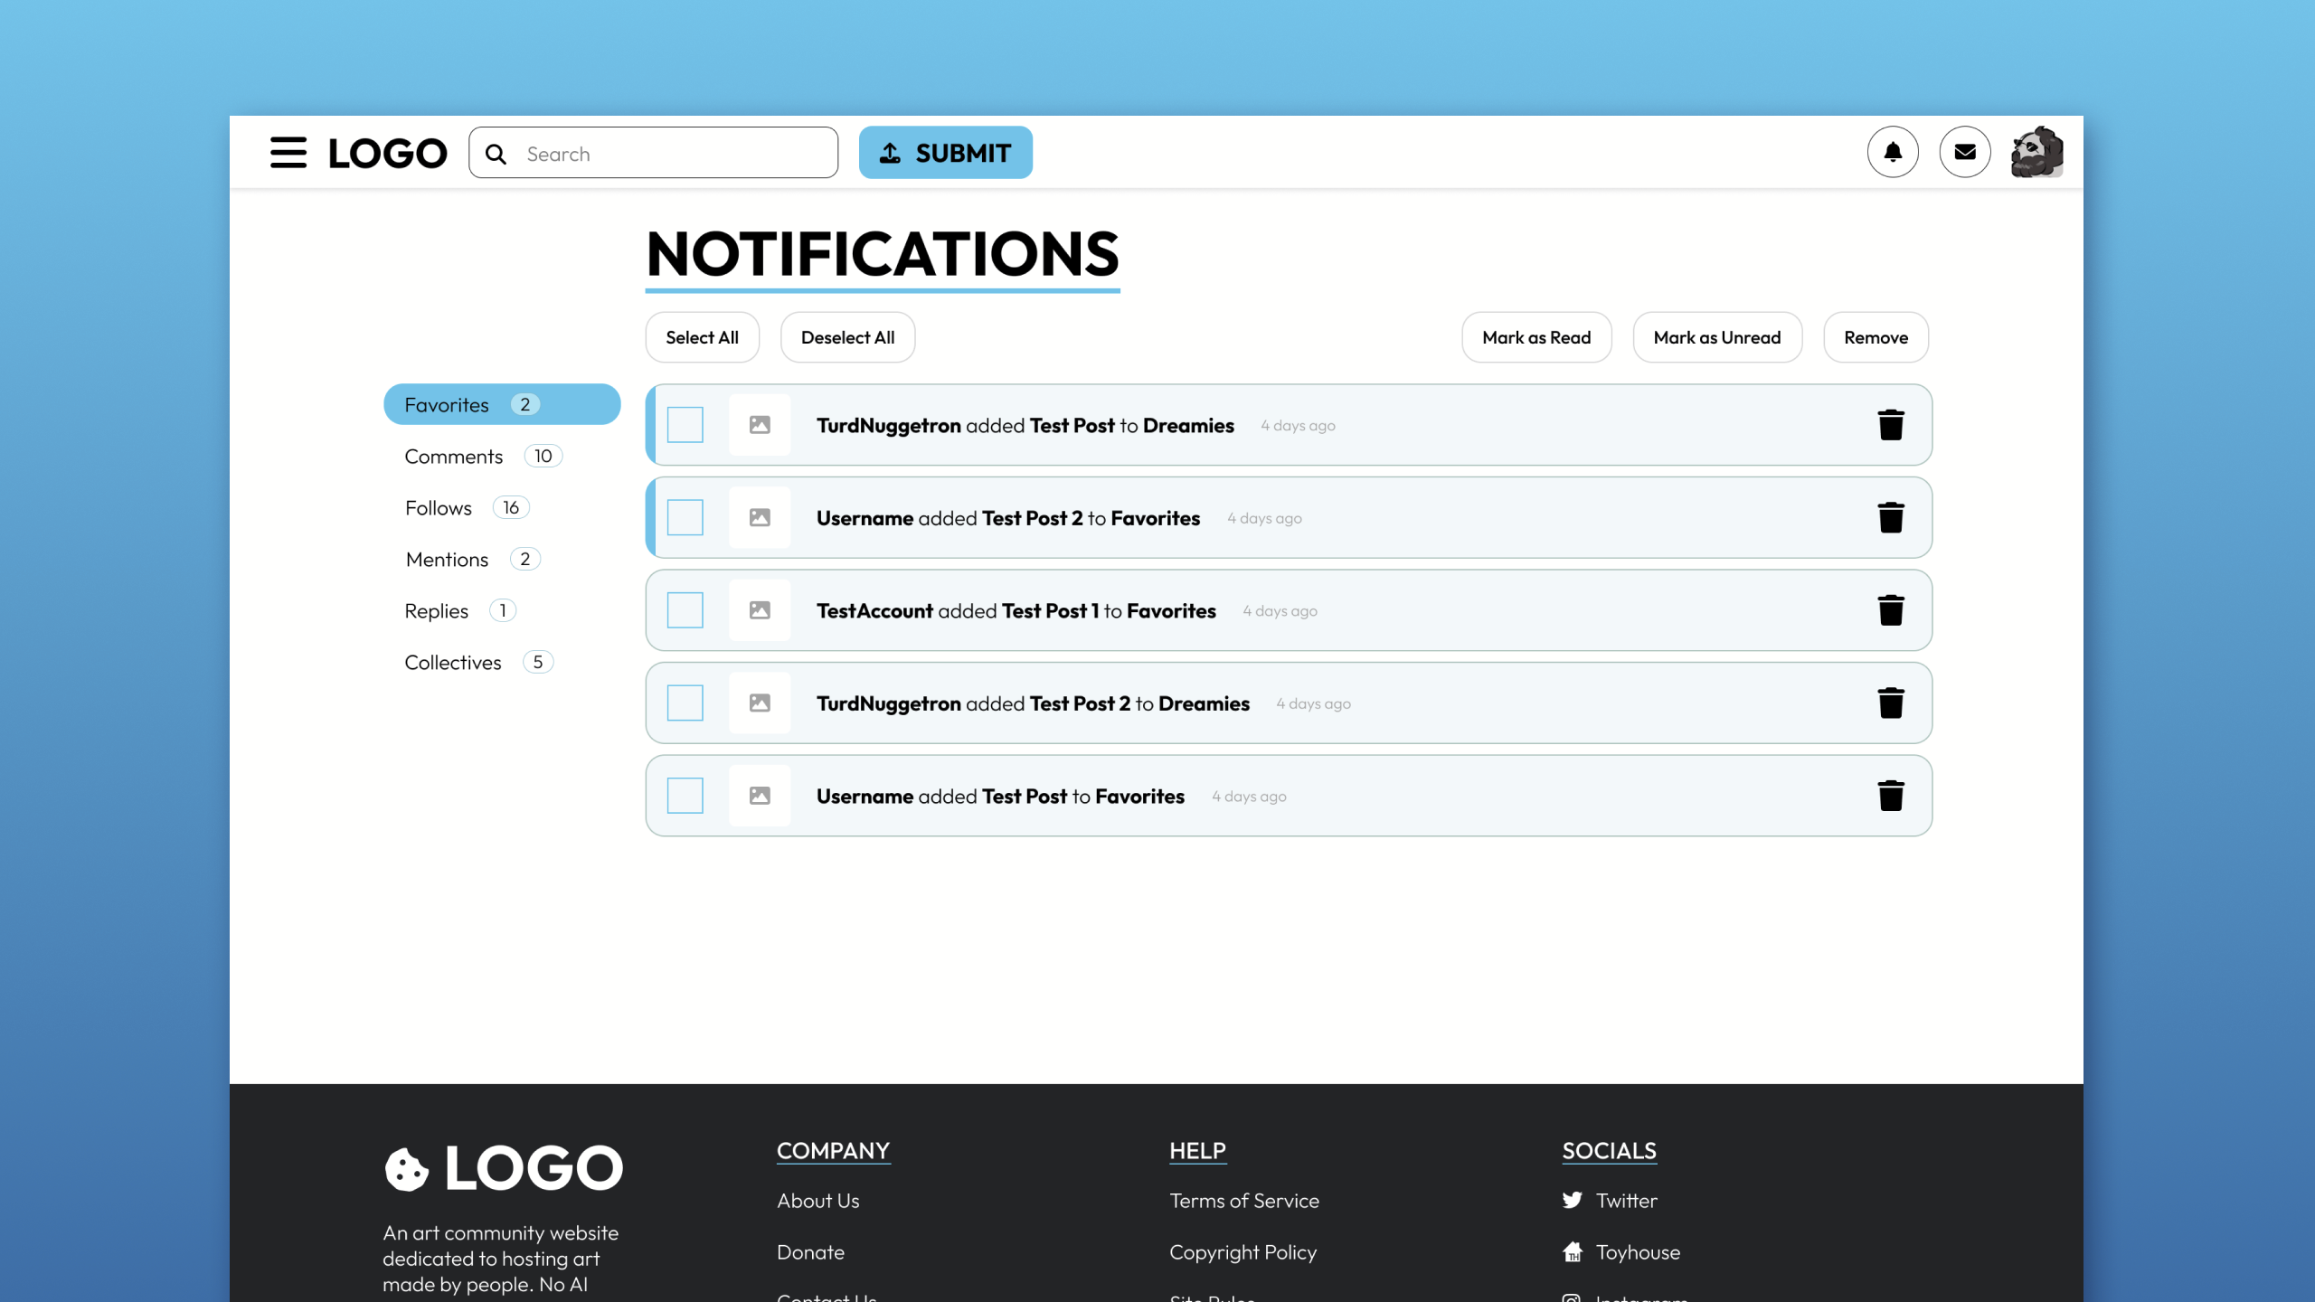Select checkbox for Username Test Post Favorites
Image resolution: width=2315 pixels, height=1302 pixels.
pyautogui.click(x=685, y=796)
